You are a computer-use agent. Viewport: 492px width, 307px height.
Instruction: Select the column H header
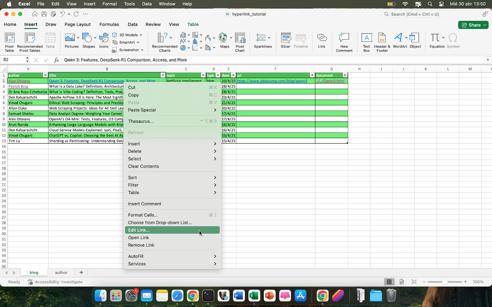[359, 69]
